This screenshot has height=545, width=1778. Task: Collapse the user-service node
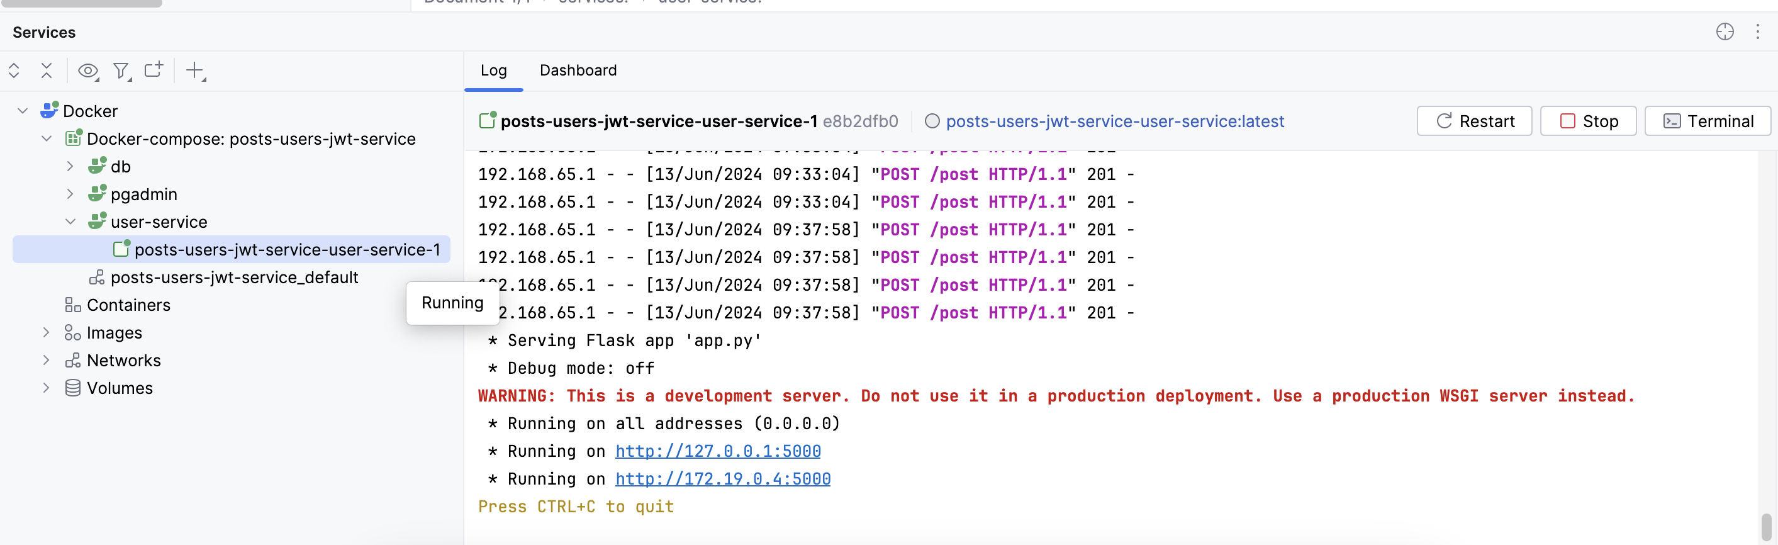coord(70,221)
